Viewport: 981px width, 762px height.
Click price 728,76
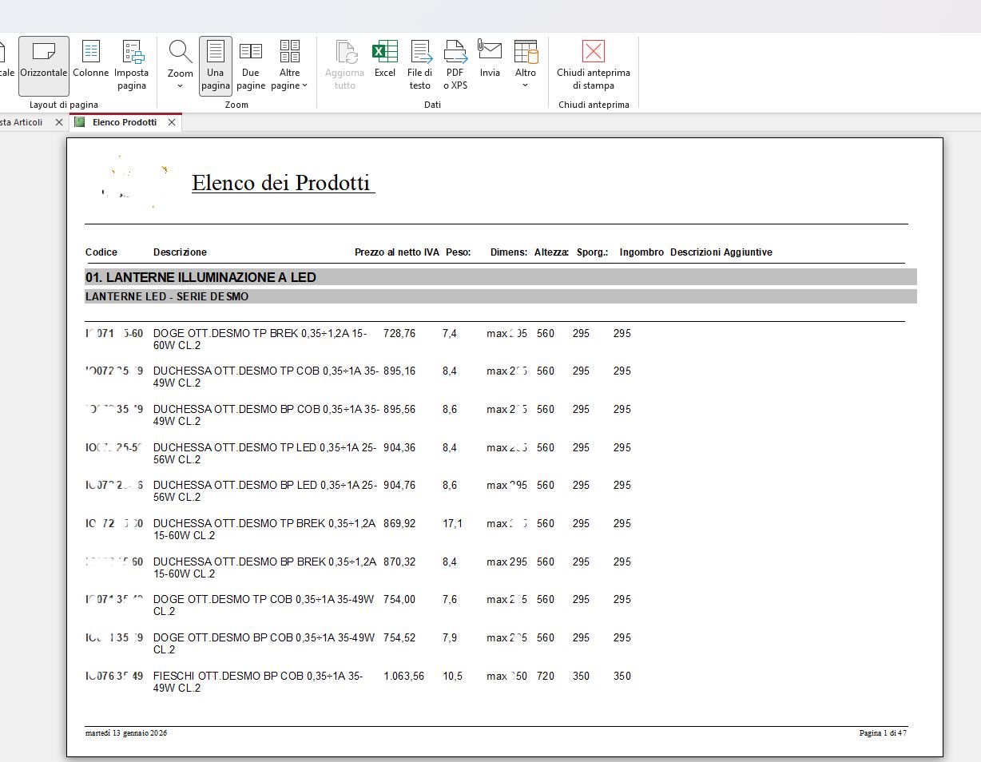click(399, 333)
